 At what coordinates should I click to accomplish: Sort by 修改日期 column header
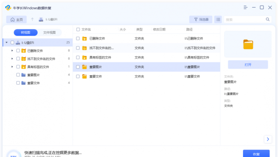tap(159, 29)
